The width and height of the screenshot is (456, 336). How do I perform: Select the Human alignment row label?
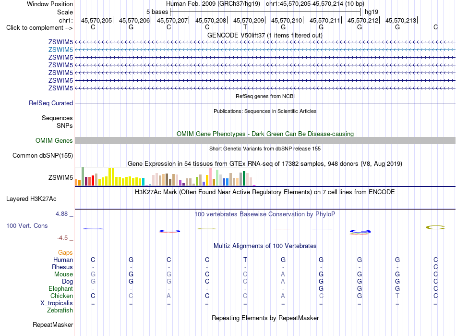tap(63, 260)
